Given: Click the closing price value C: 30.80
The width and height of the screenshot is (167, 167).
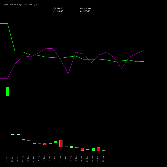Looking at the screenshot, I should pyautogui.click(x=58, y=9).
